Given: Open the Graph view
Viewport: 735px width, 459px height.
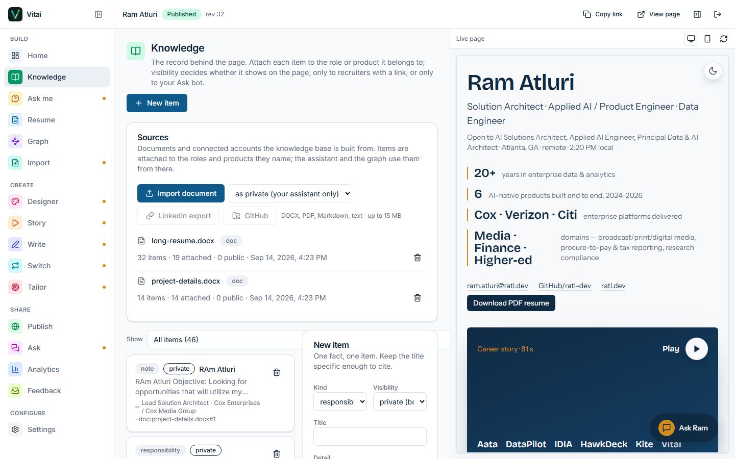Looking at the screenshot, I should click(x=57, y=141).
